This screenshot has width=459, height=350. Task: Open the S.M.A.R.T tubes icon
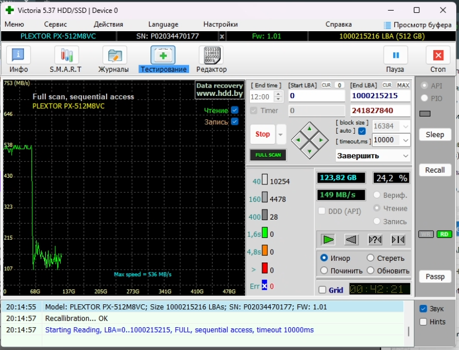(67, 55)
